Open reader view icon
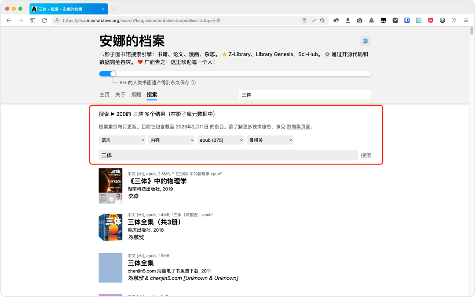475x297 pixels. [x=304, y=21]
